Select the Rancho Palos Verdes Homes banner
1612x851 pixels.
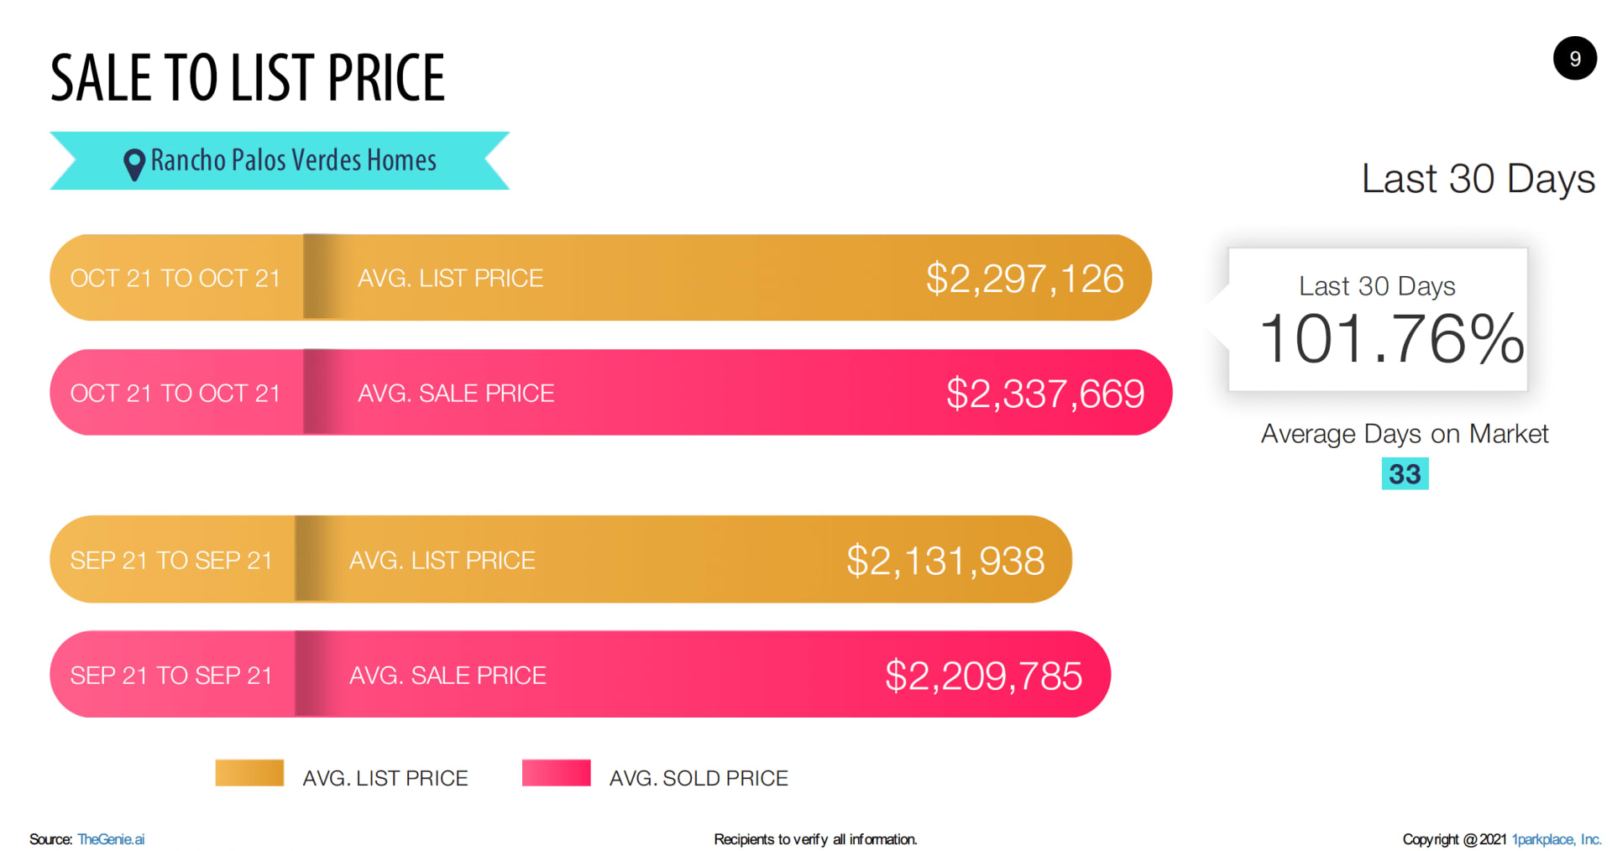[280, 160]
